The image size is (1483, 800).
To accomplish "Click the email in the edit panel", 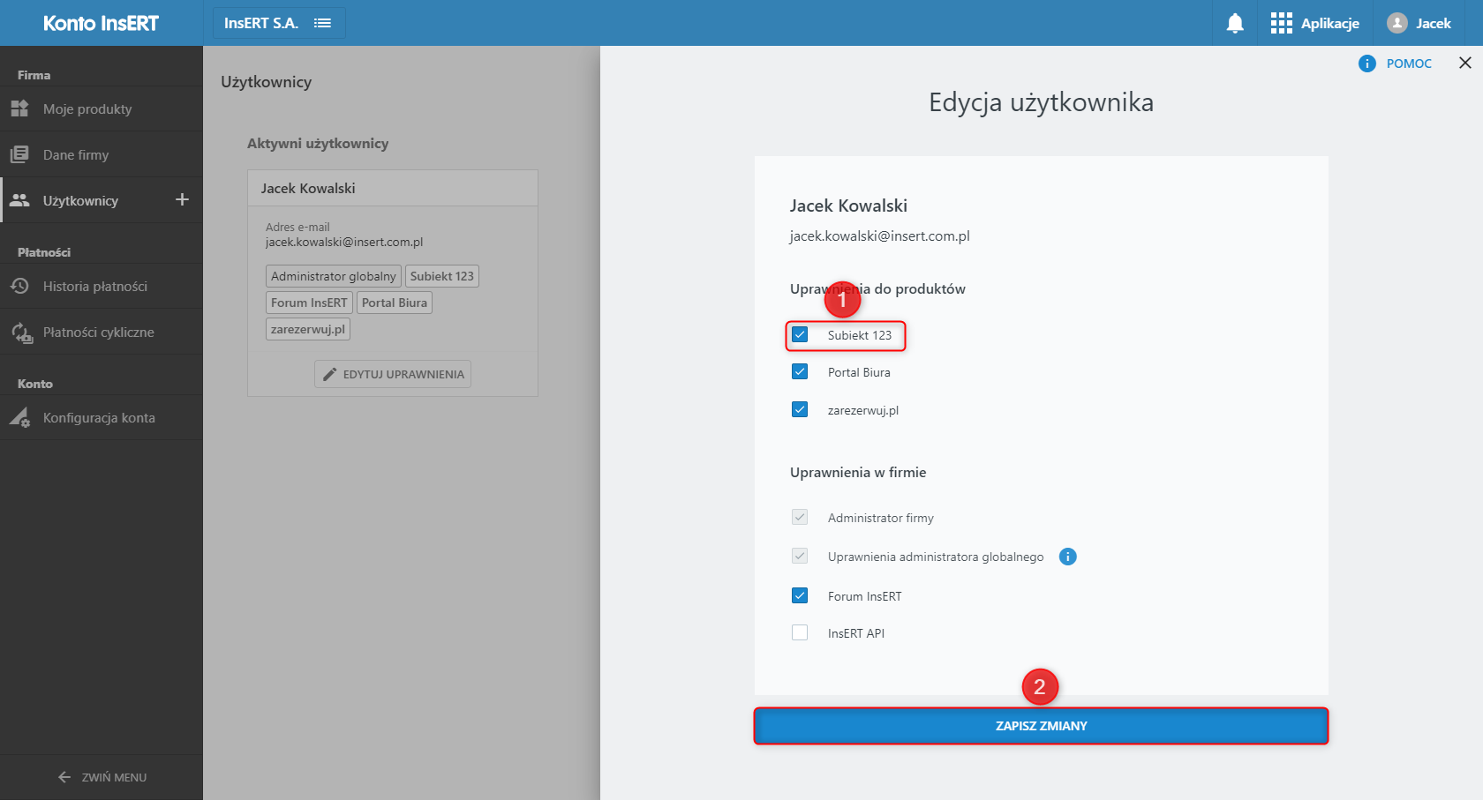I will (x=879, y=236).
